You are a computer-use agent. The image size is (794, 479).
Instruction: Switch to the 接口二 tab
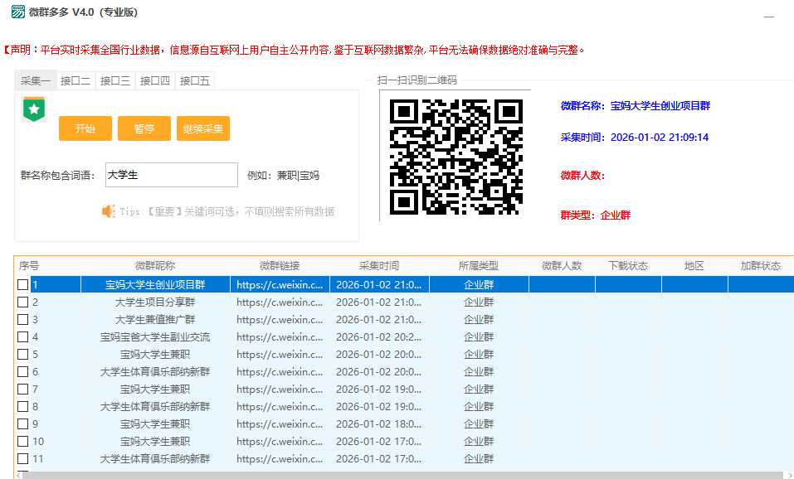tap(76, 80)
